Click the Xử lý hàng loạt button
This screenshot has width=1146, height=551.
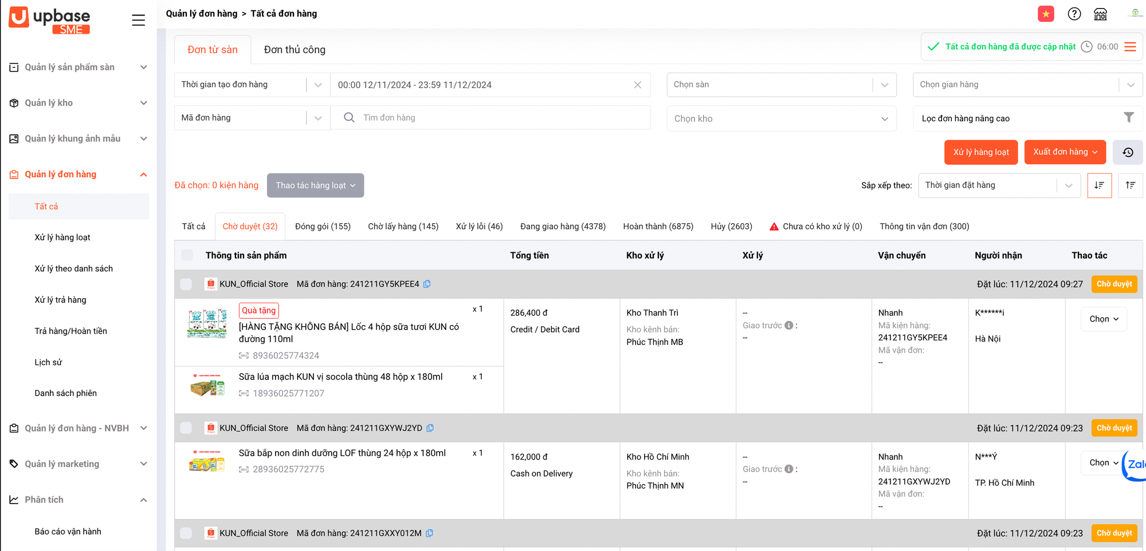click(980, 152)
